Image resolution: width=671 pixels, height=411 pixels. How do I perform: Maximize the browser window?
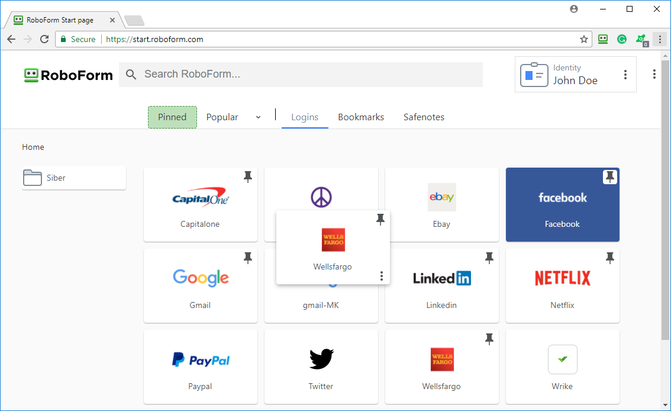coord(630,9)
